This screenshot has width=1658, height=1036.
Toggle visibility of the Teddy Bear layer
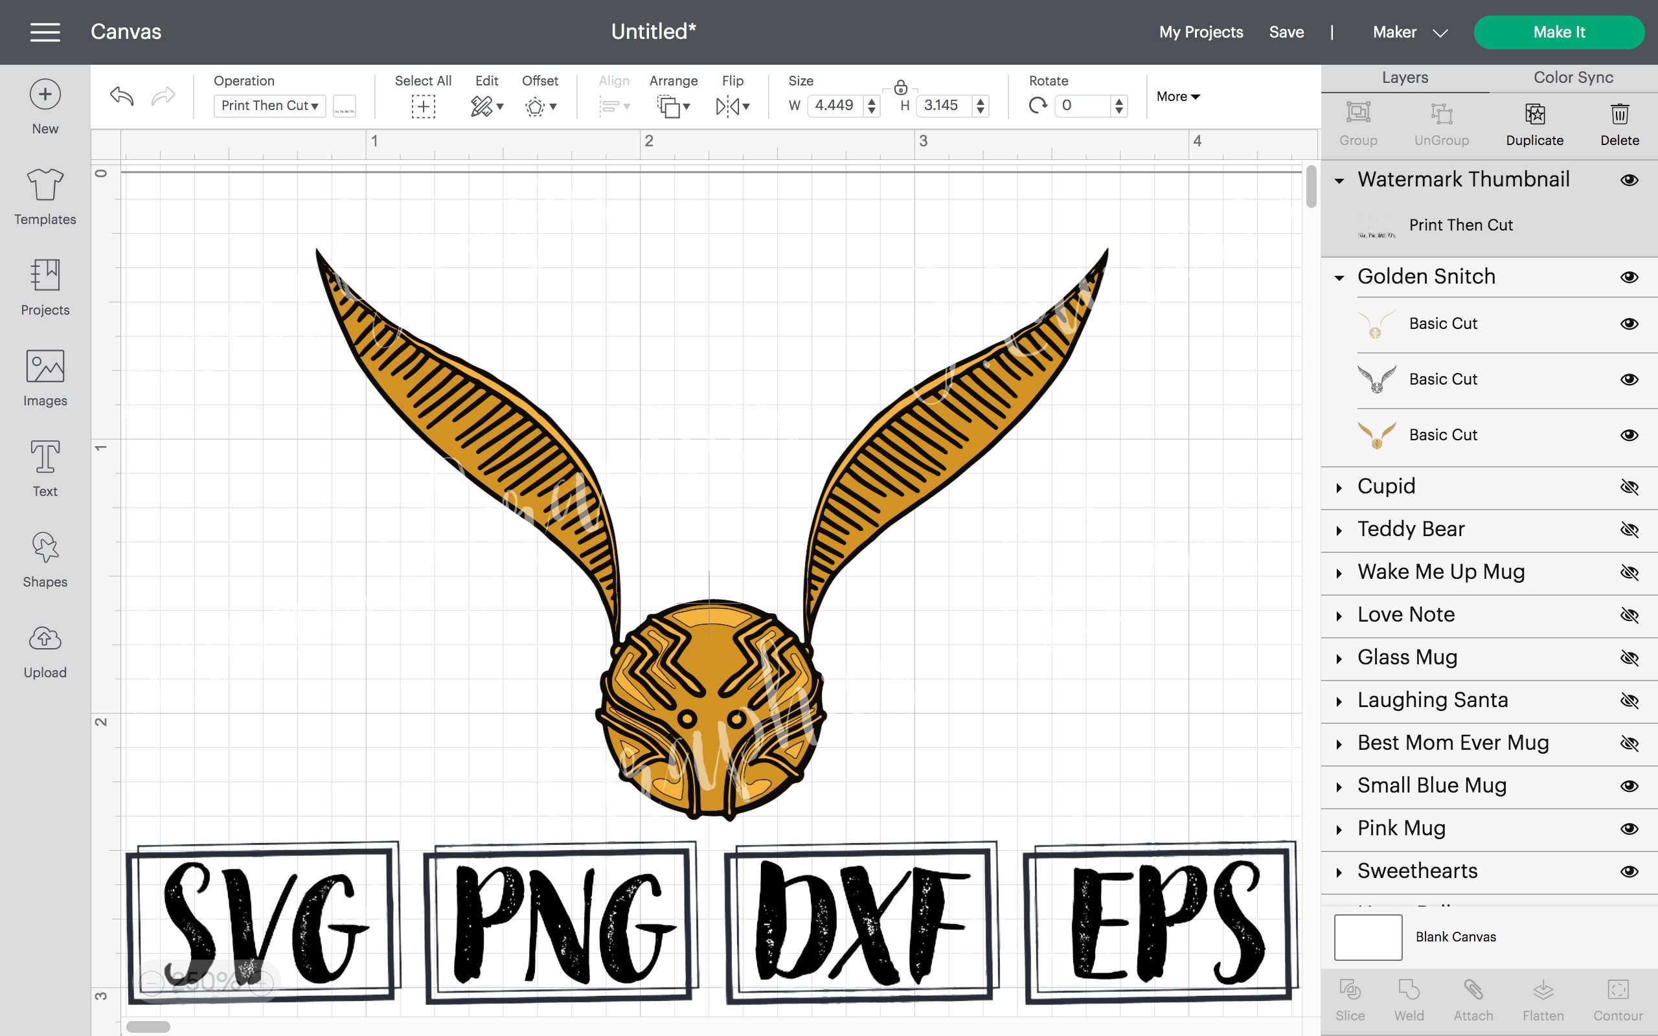point(1630,529)
